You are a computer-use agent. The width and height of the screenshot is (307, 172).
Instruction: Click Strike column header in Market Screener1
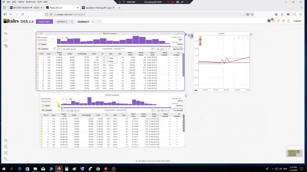click(x=70, y=54)
